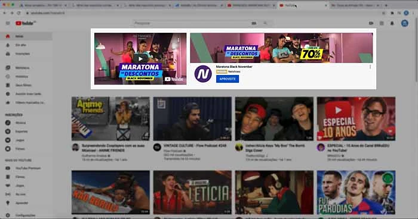Image resolution: width=418 pixels, height=219 pixels.
Task: Play the Maratona de Descontos ad video
Action: [x=140, y=59]
